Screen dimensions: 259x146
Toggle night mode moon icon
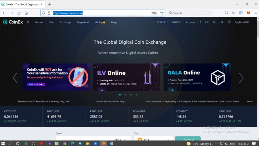point(214,22)
